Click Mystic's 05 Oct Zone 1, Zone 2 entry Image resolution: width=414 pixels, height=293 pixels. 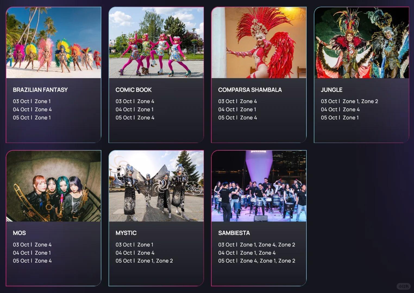(144, 261)
